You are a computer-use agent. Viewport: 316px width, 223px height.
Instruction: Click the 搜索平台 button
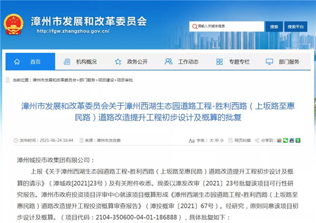click(295, 27)
